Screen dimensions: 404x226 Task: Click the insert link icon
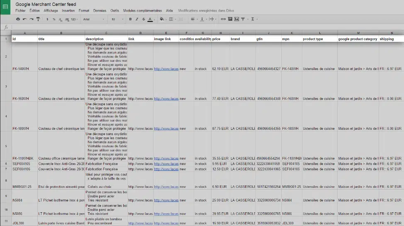[223, 19]
